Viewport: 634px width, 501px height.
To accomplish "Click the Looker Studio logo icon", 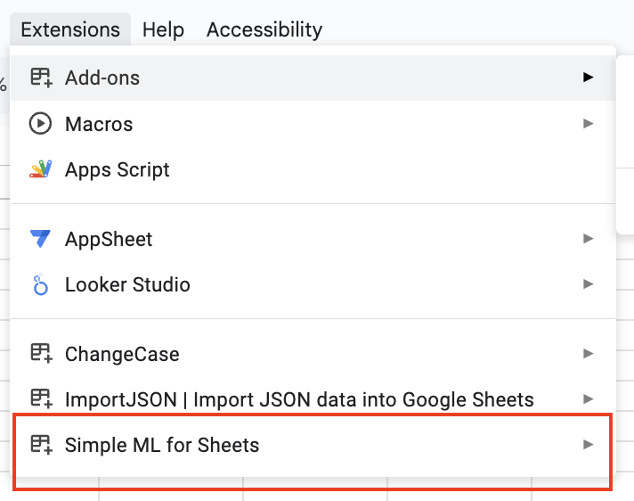I will [x=41, y=285].
